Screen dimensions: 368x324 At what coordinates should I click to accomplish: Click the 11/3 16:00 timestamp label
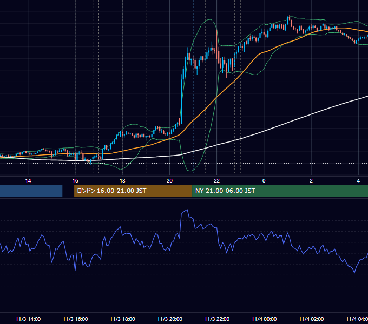(x=75, y=319)
